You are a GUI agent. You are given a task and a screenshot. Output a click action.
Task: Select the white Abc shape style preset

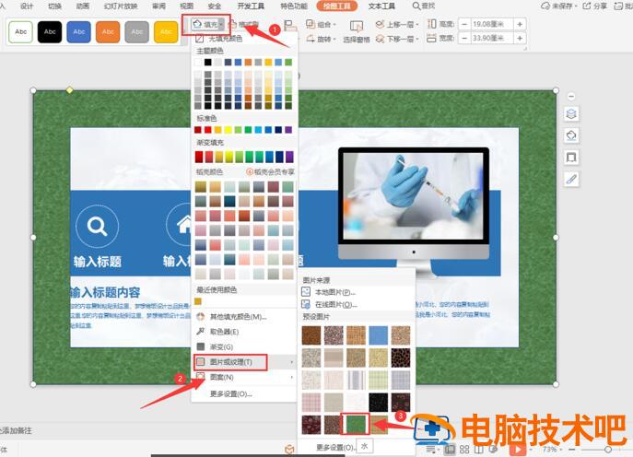pos(20,31)
